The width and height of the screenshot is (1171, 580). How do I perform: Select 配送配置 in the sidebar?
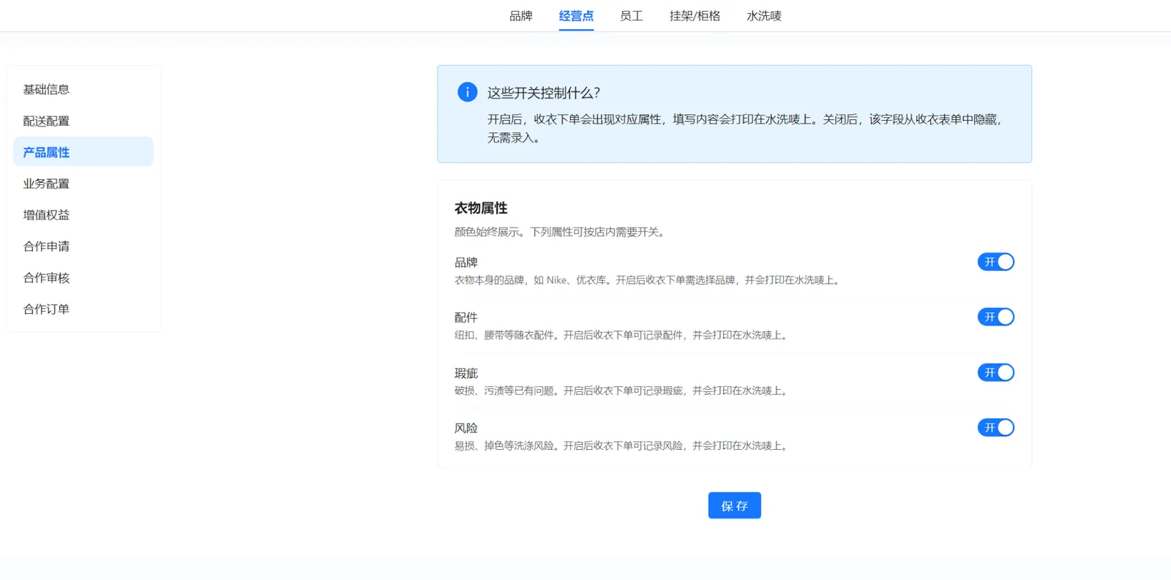pyautogui.click(x=83, y=121)
